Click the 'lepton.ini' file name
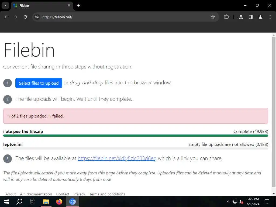This screenshot has width=276, height=207. 13,144
